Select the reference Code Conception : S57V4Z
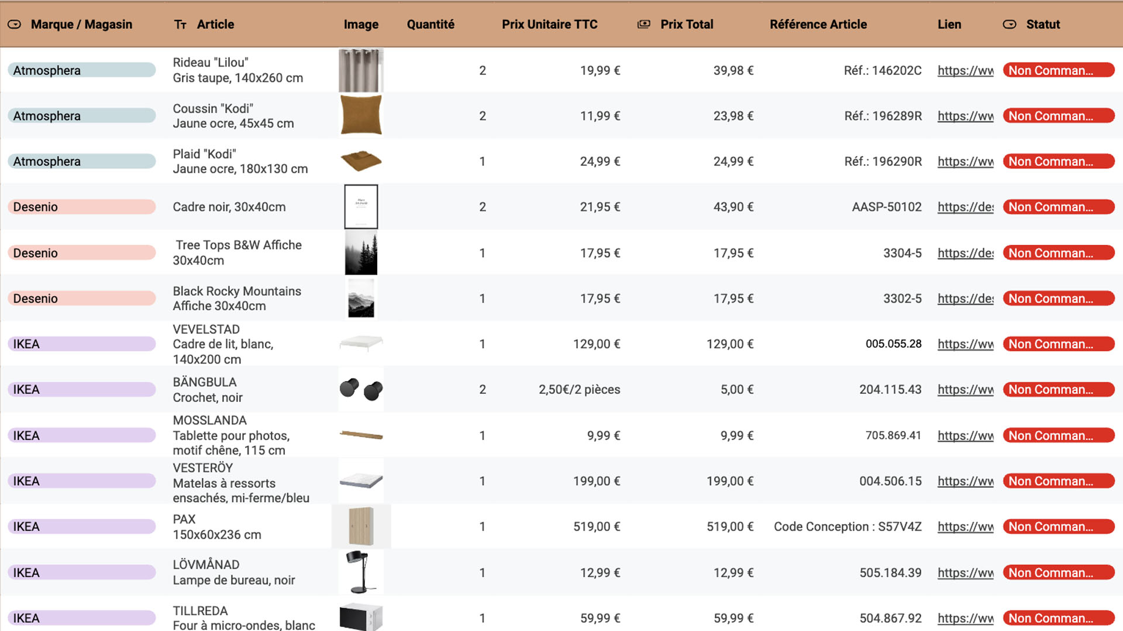The width and height of the screenshot is (1123, 631). pos(848,526)
